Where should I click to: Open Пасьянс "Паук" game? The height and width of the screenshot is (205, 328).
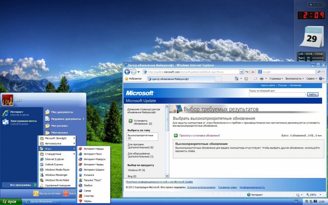tap(94, 180)
